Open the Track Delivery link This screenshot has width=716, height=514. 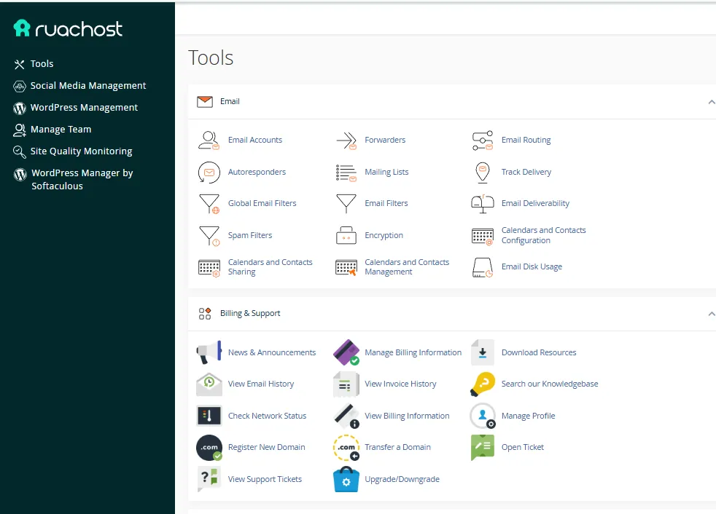[x=526, y=172]
